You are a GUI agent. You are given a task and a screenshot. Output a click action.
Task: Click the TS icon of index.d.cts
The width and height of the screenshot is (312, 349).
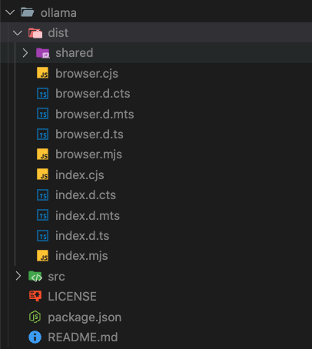(x=42, y=195)
